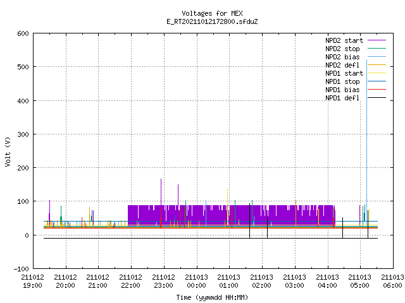
Task: Click the y-axis value 600
Action: [x=23, y=33]
